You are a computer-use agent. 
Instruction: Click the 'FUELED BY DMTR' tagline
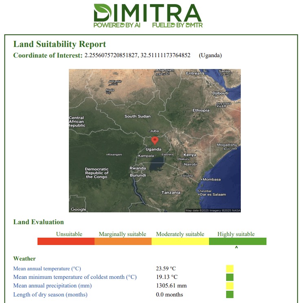pyautogui.click(x=177, y=25)
